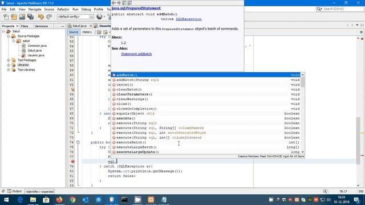Image resolution: width=365 pixels, height=205 pixels.
Task: Open the Debug menu
Action: click(86, 9)
